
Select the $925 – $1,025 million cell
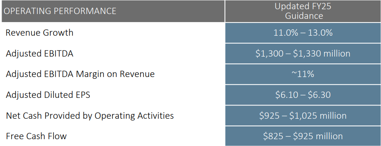(303, 116)
